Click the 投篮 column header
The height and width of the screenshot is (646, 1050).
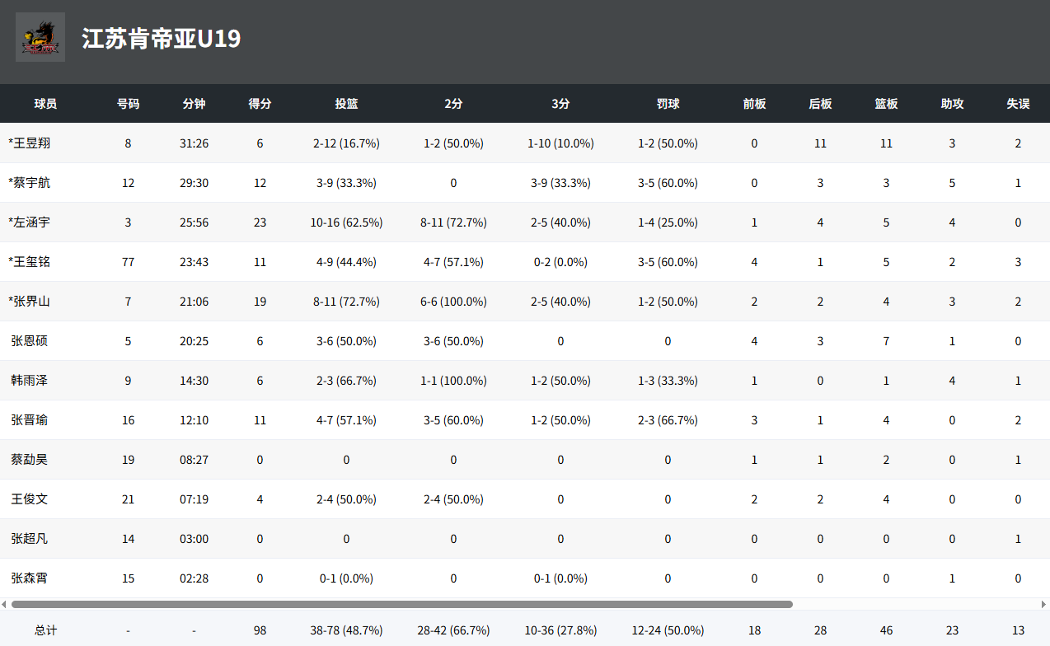coord(346,104)
